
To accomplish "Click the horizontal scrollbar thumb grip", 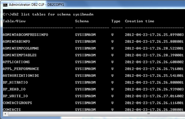I will tap(149, 114).
